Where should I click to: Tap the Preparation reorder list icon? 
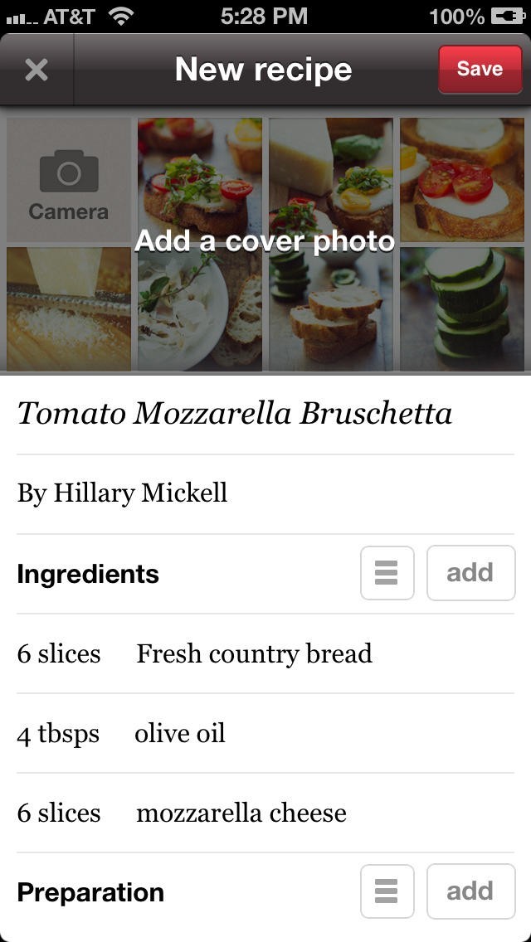click(x=387, y=891)
